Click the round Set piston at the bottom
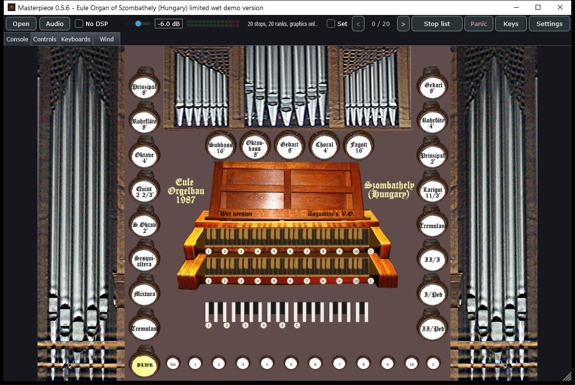This screenshot has width=575, height=385. (x=173, y=364)
